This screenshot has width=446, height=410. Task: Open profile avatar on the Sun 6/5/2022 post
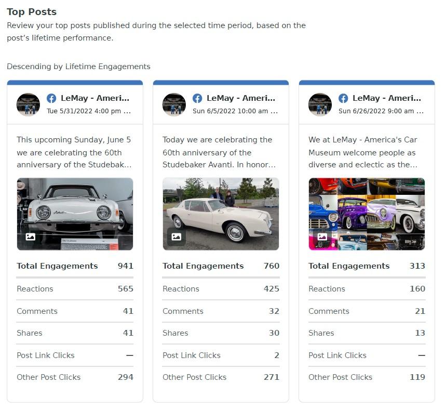click(x=174, y=104)
